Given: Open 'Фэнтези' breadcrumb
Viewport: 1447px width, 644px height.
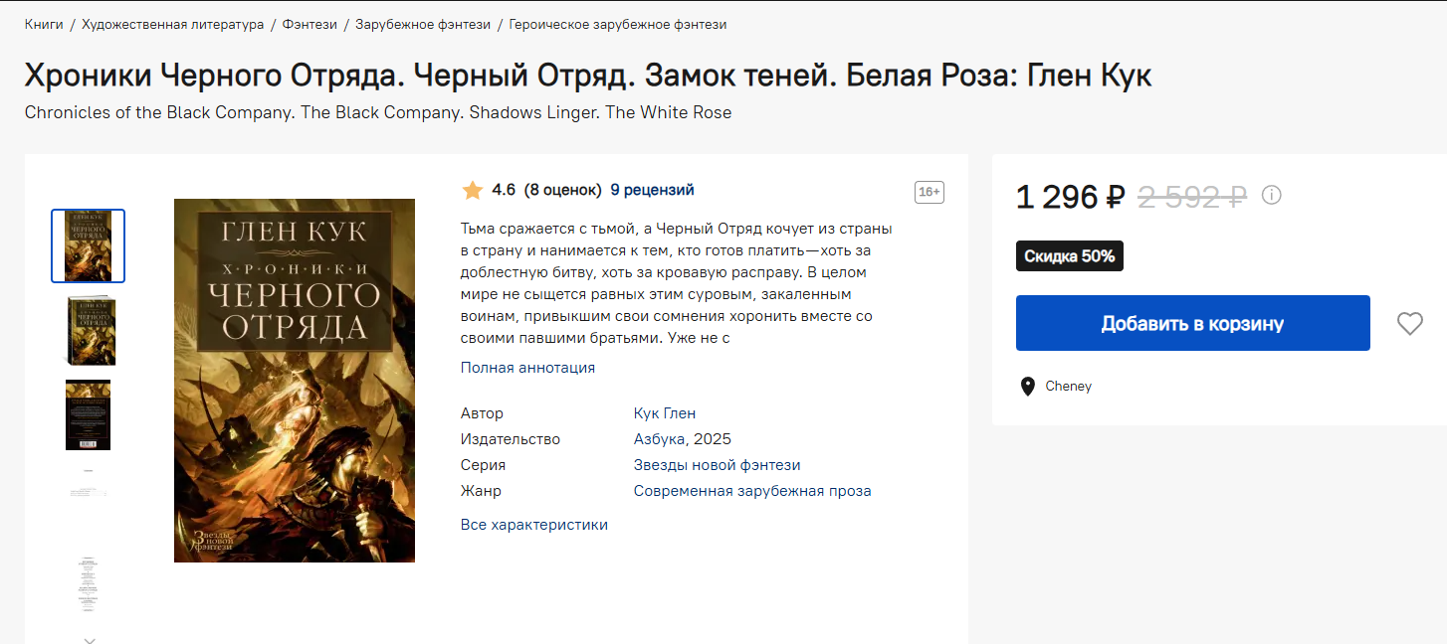Looking at the screenshot, I should (x=309, y=24).
